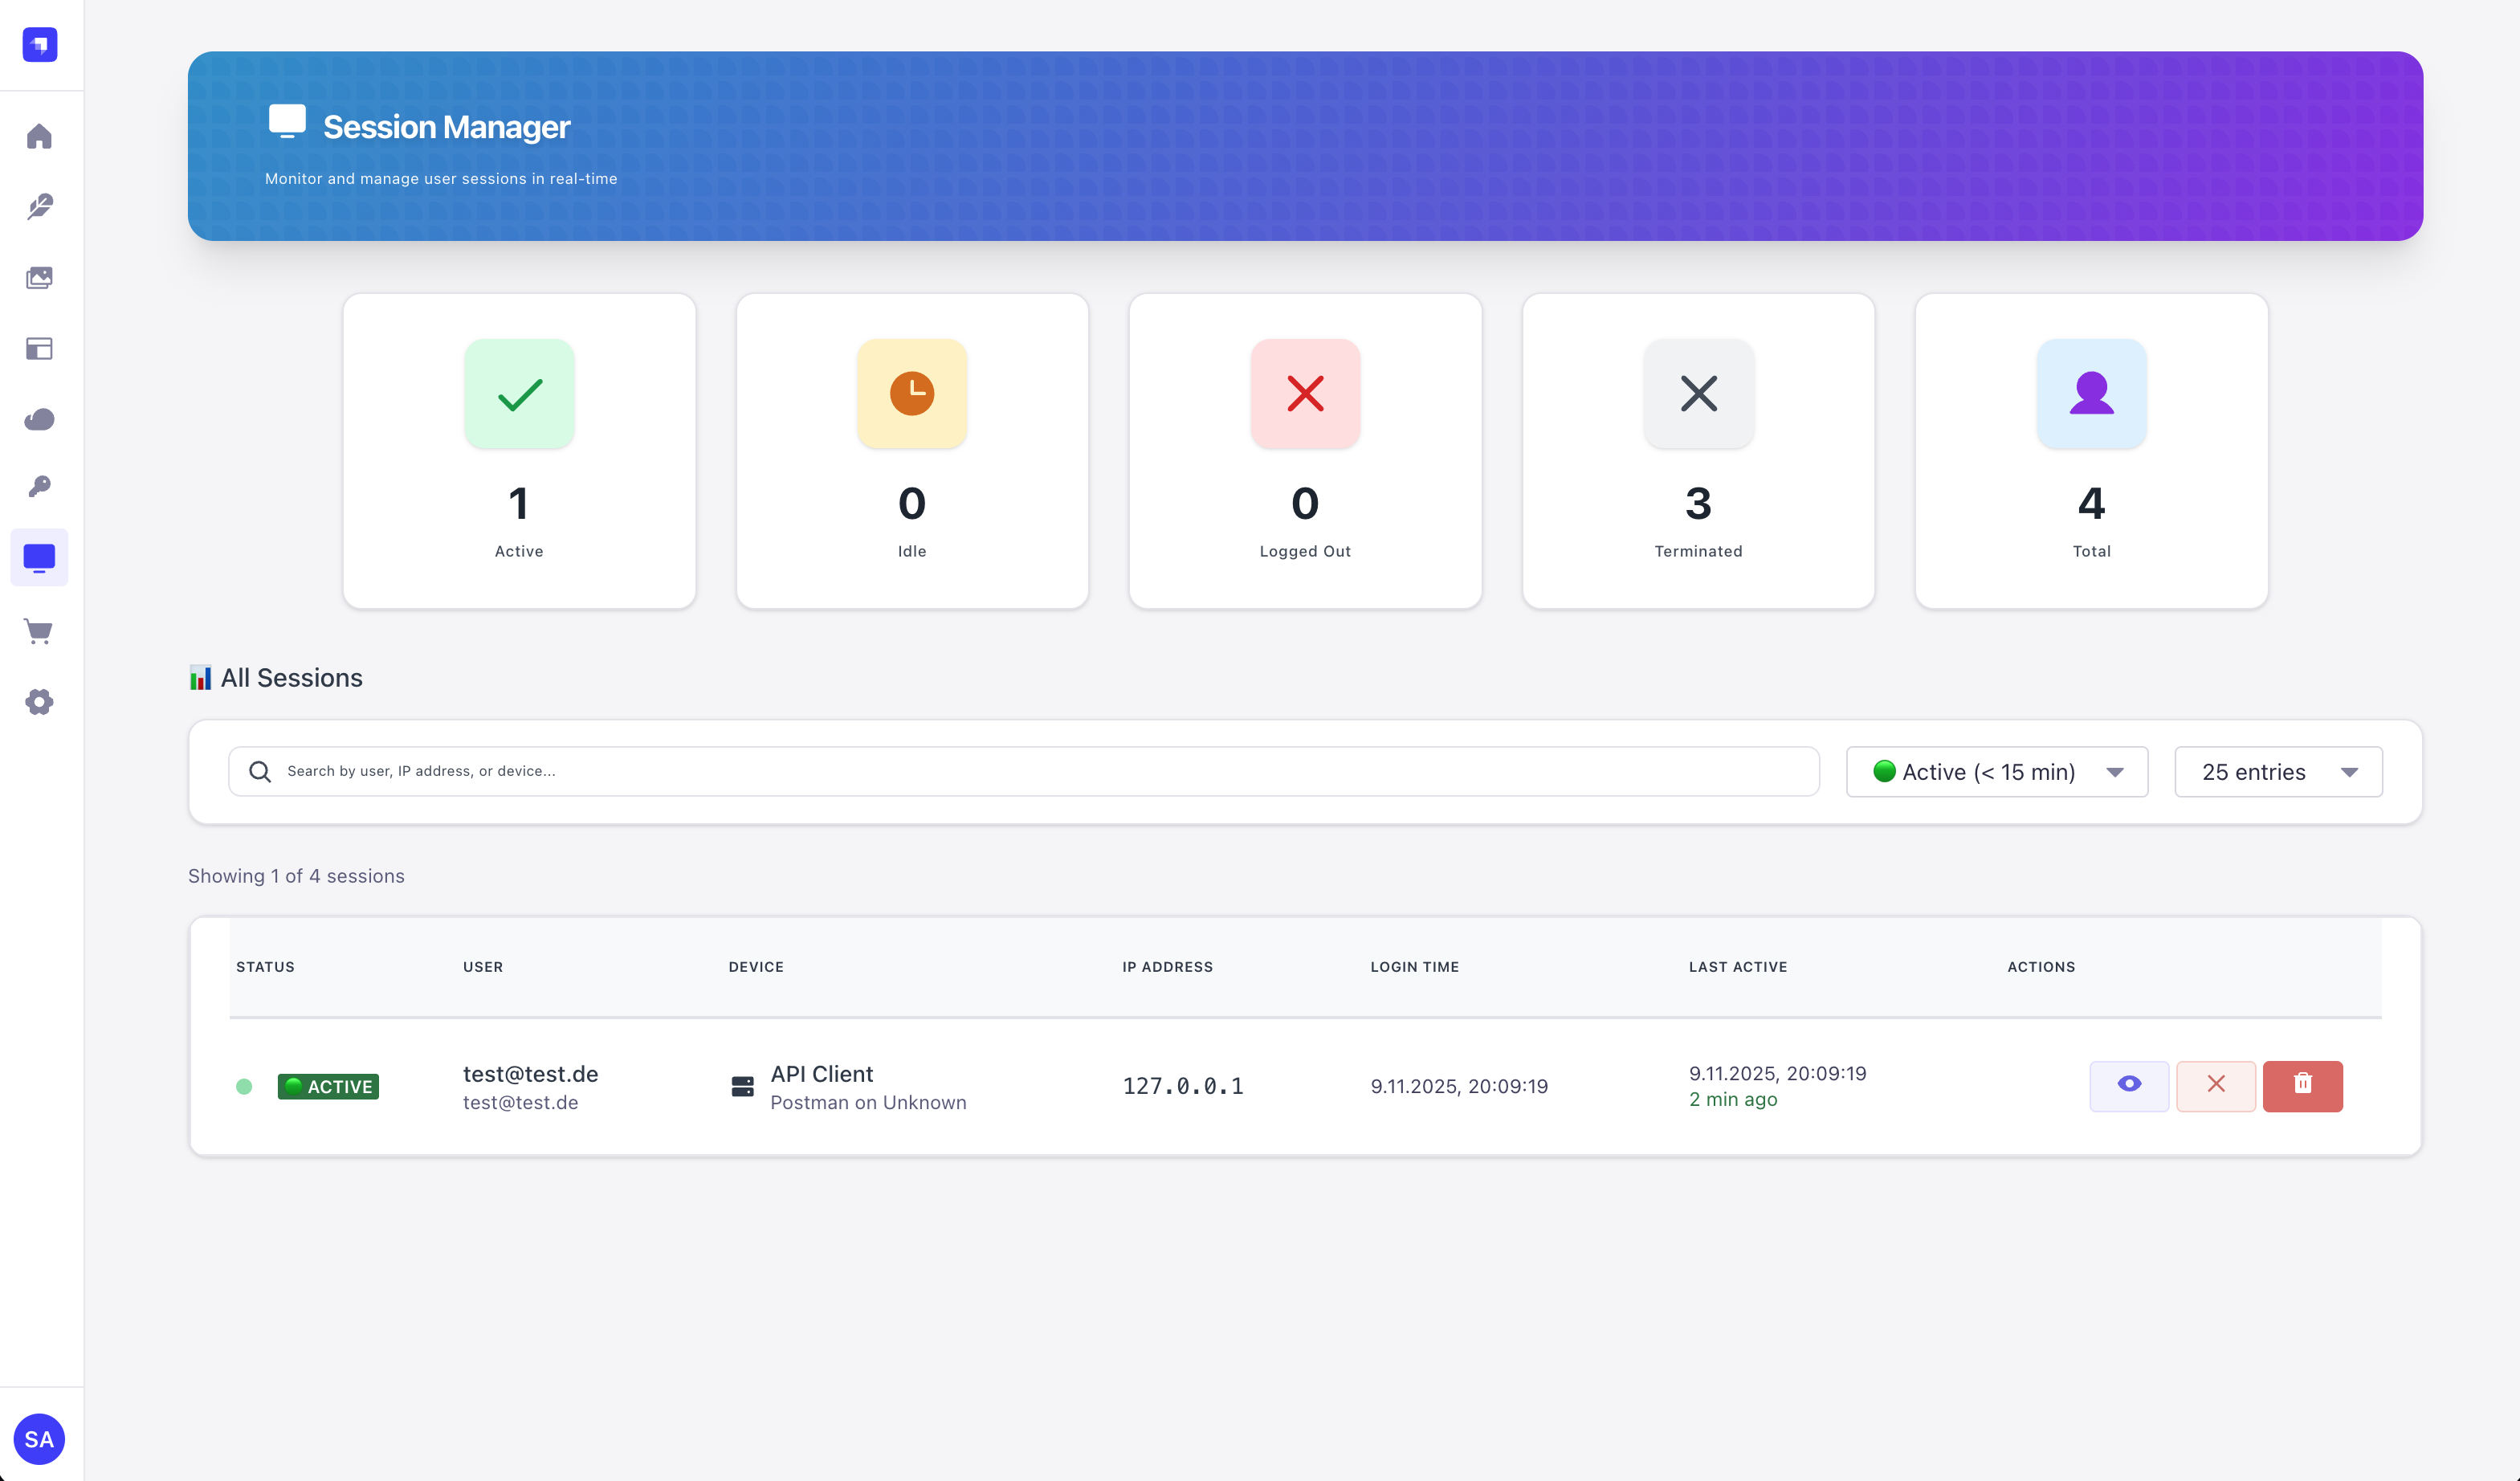Image resolution: width=2520 pixels, height=1481 pixels.
Task: Open the layout panel sidebar icon
Action: click(x=39, y=349)
